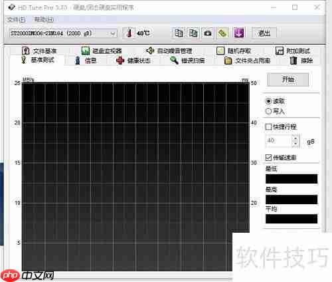Click the copy text to clipboard icon
The height and width of the screenshot is (282, 332).
(179, 33)
